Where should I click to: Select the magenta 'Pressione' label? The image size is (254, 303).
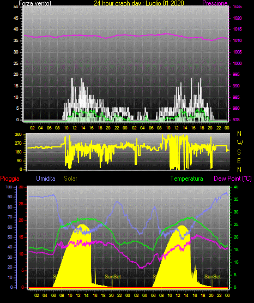(215, 3)
